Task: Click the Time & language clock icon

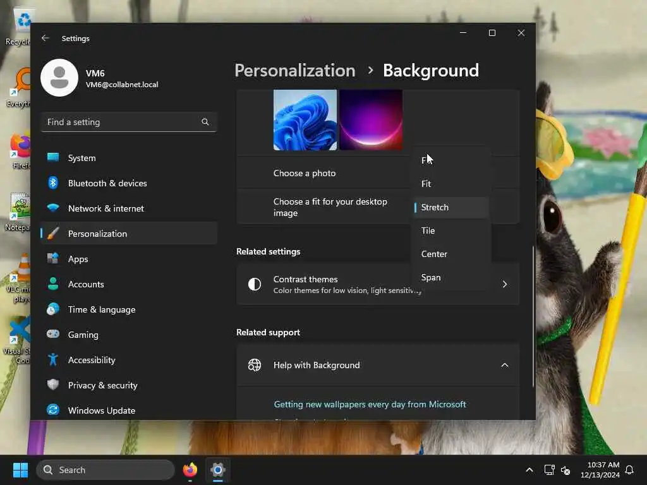Action: tap(53, 309)
